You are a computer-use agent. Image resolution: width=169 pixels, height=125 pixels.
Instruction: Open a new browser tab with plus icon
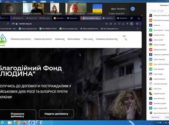(x=131, y=18)
